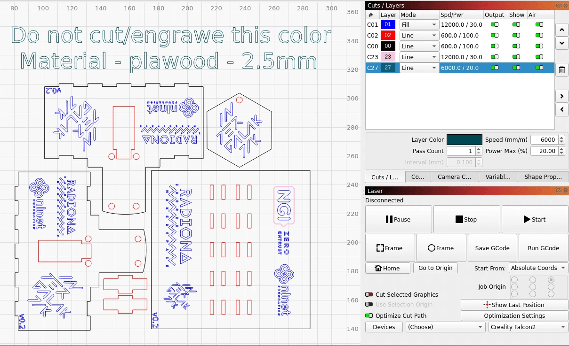569x346 pixels.
Task: Click the Power Max stepper arrows
Action: pos(561,151)
